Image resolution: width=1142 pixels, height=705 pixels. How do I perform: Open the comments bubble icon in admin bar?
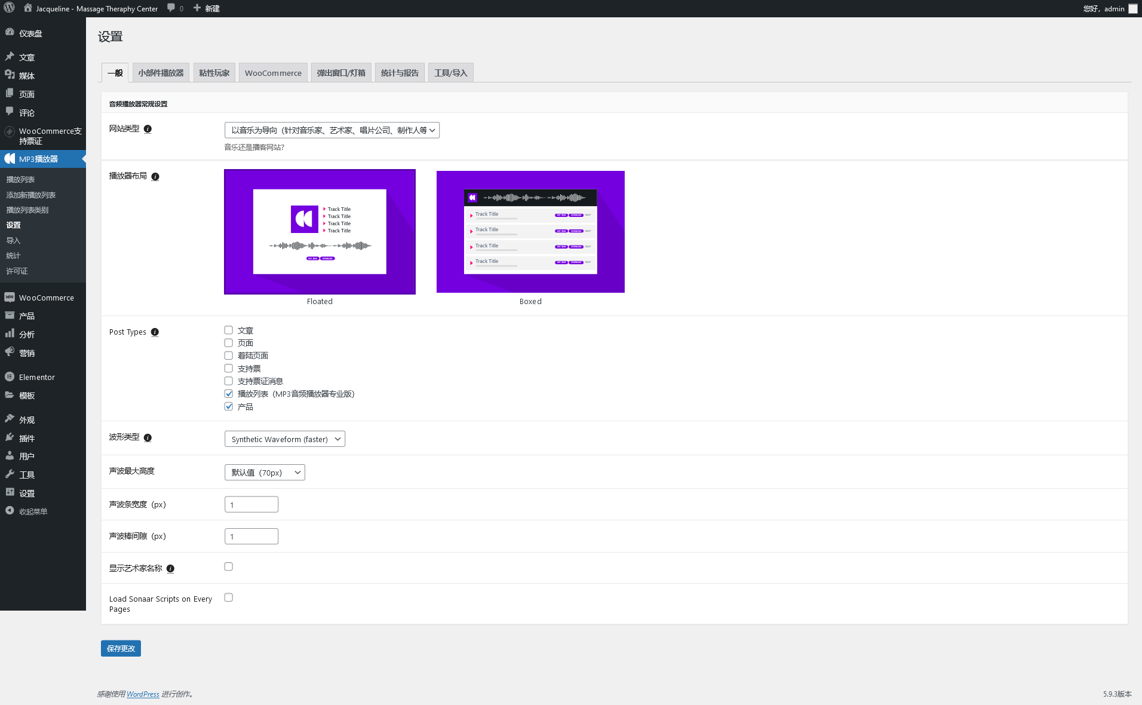(x=171, y=8)
